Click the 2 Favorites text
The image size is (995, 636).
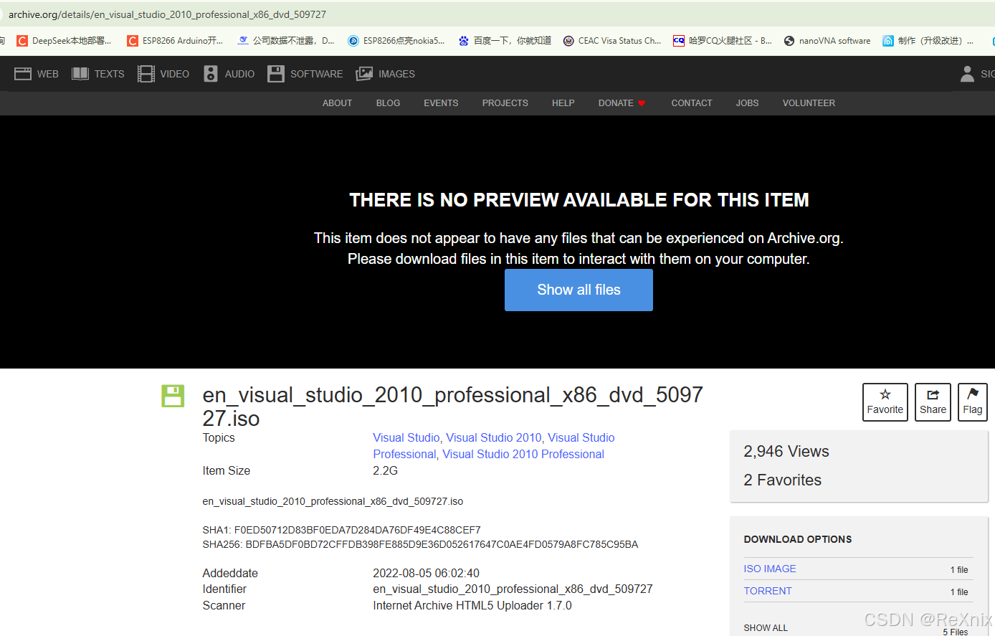[783, 480]
